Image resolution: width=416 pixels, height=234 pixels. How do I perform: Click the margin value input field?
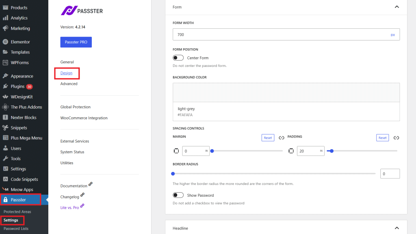click(196, 151)
